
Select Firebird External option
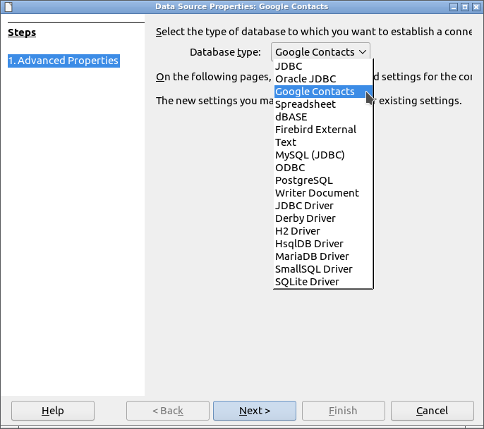[x=323, y=130]
